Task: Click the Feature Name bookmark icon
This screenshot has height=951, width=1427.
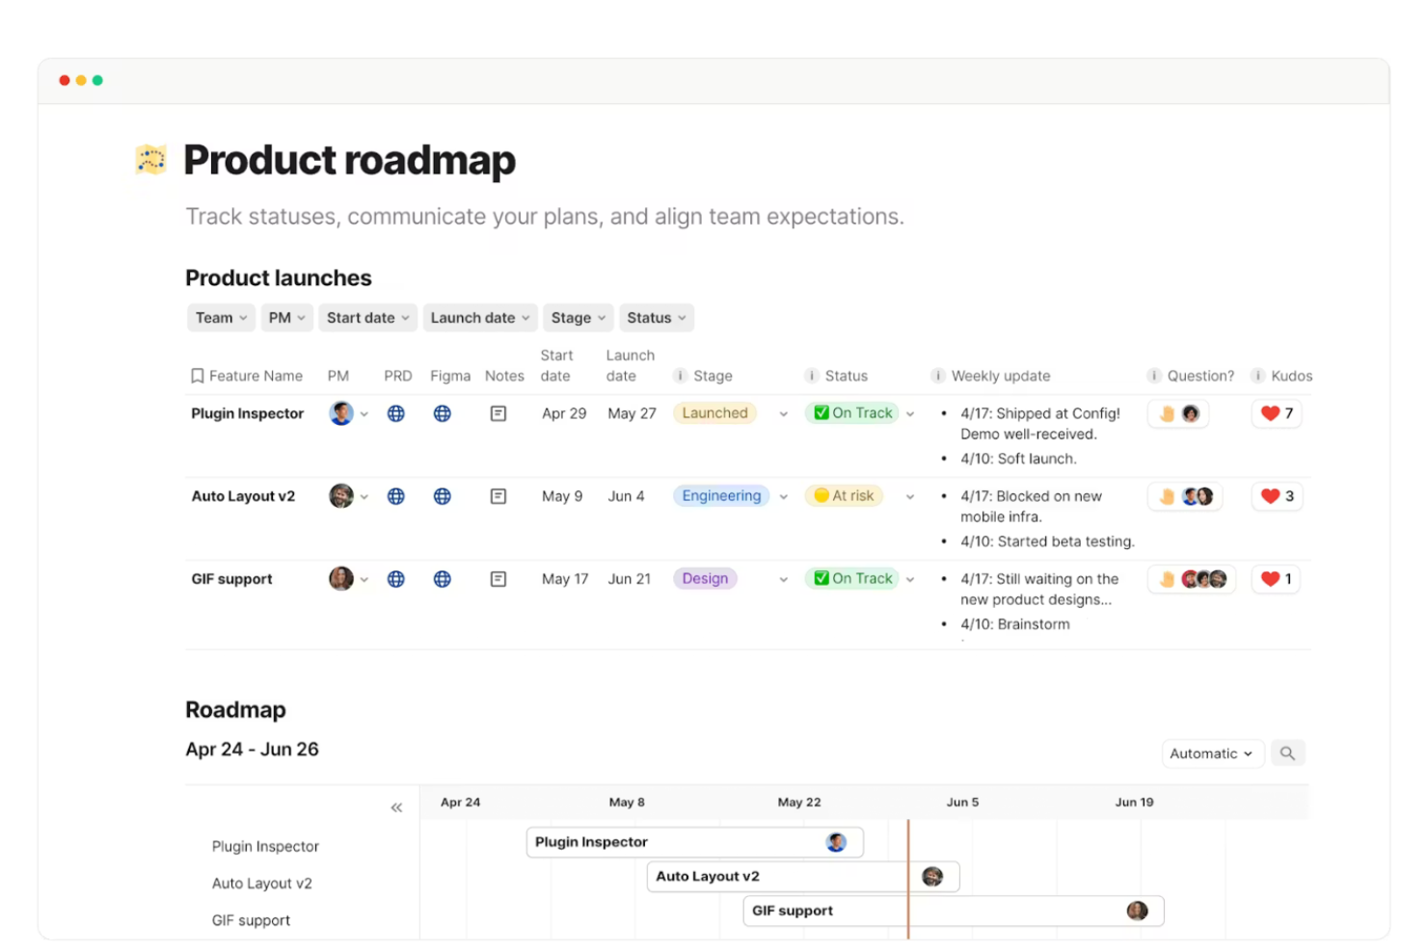Action: click(197, 376)
